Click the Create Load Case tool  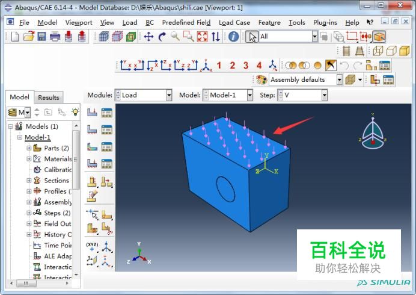[92, 164]
